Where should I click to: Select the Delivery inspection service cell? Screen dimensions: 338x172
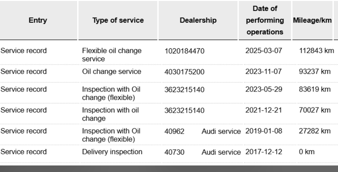(112, 152)
